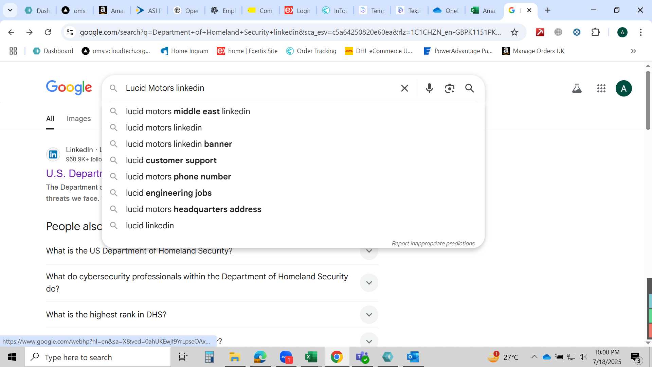Choose suggestion 'lucid motors linkedin'
The height and width of the screenshot is (367, 652).
pos(293,128)
